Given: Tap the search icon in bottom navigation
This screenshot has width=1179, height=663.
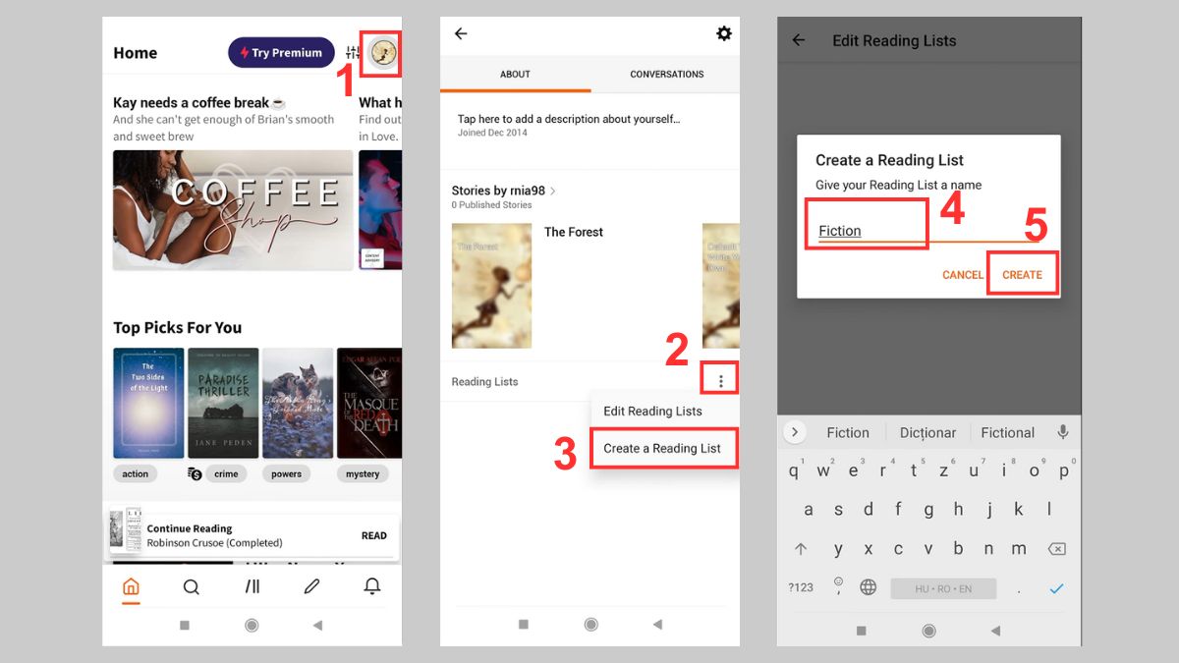Looking at the screenshot, I should [192, 586].
